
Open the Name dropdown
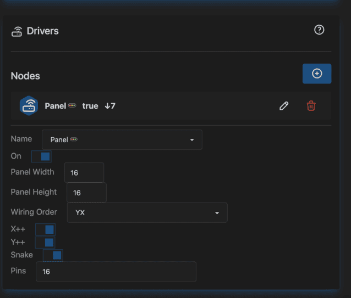pos(122,140)
